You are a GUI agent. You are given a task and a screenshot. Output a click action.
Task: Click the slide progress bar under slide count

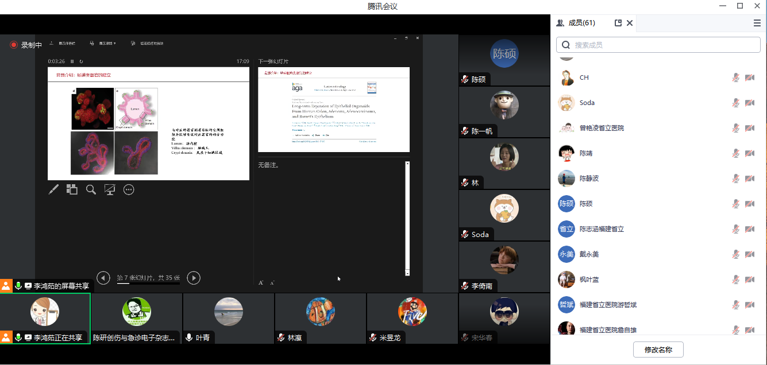148,284
